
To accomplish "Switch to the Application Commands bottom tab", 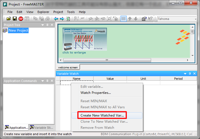I will 16,127.
